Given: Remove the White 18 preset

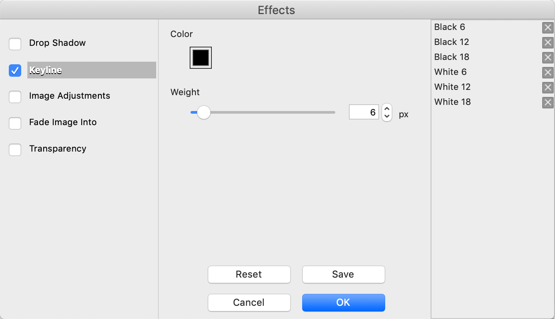Looking at the screenshot, I should click(547, 102).
